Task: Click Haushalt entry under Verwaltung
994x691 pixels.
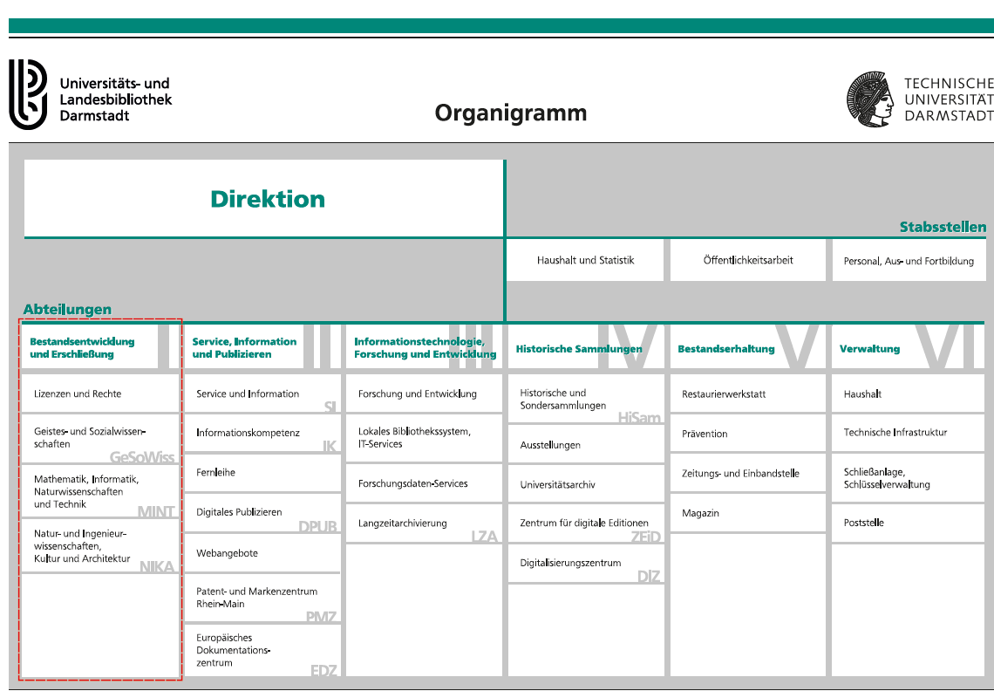Action: pyautogui.click(x=909, y=394)
